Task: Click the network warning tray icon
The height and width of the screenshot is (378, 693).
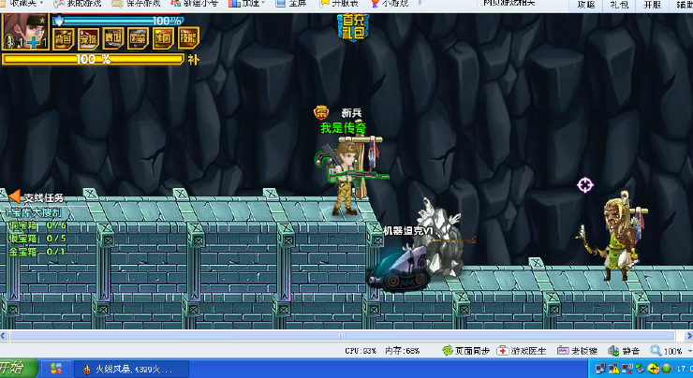Action: coord(613,369)
